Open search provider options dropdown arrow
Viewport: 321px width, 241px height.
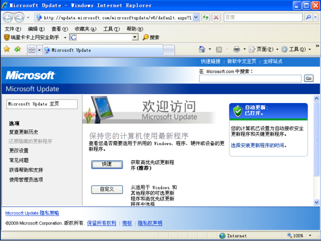[x=315, y=17]
